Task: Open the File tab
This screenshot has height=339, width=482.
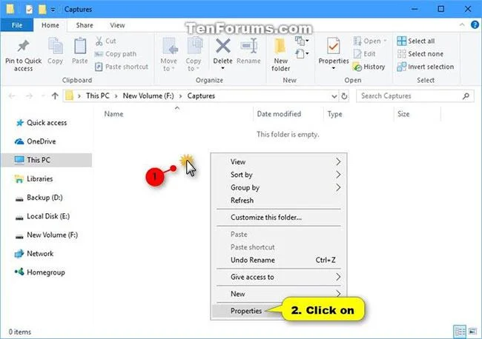Action: click(x=17, y=25)
